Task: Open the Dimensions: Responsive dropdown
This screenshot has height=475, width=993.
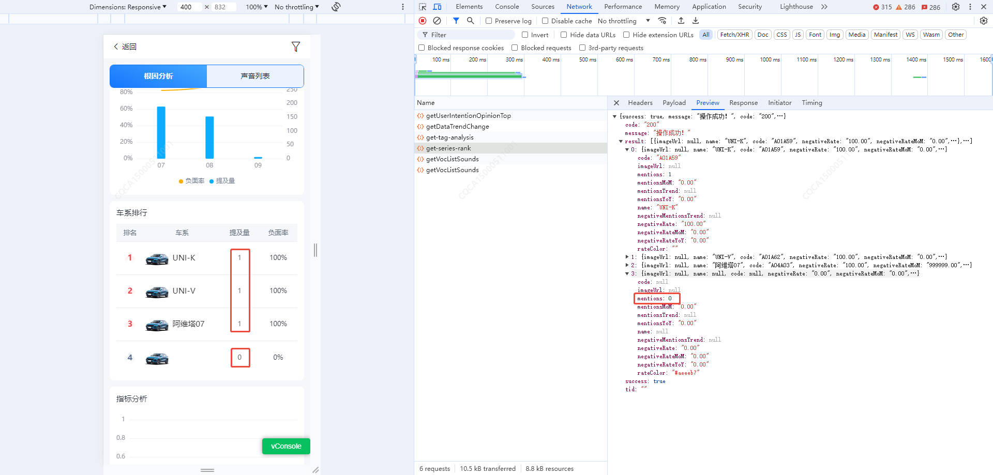Action: coord(128,7)
